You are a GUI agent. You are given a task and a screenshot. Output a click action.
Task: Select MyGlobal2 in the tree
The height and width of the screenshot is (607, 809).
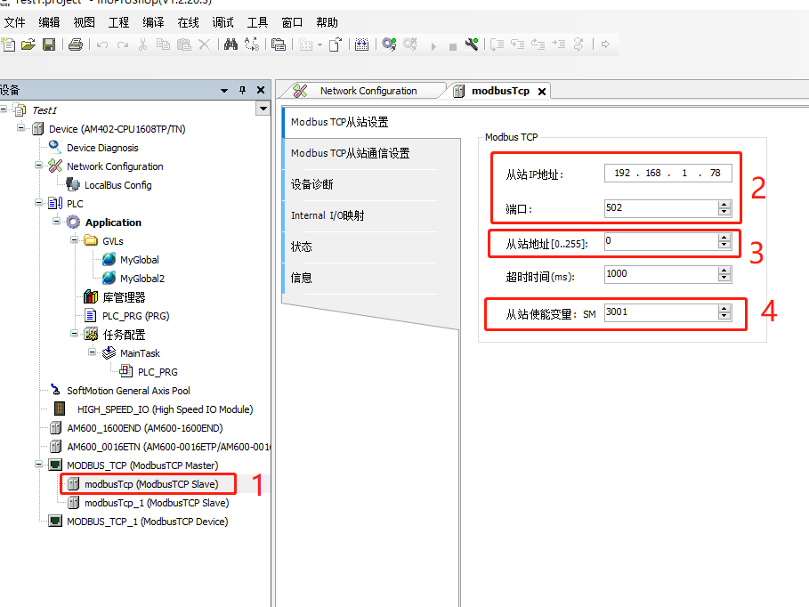[x=142, y=279]
